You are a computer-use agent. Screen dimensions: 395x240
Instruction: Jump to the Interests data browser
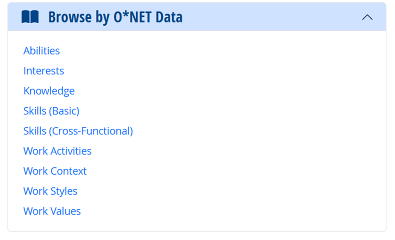[44, 71]
